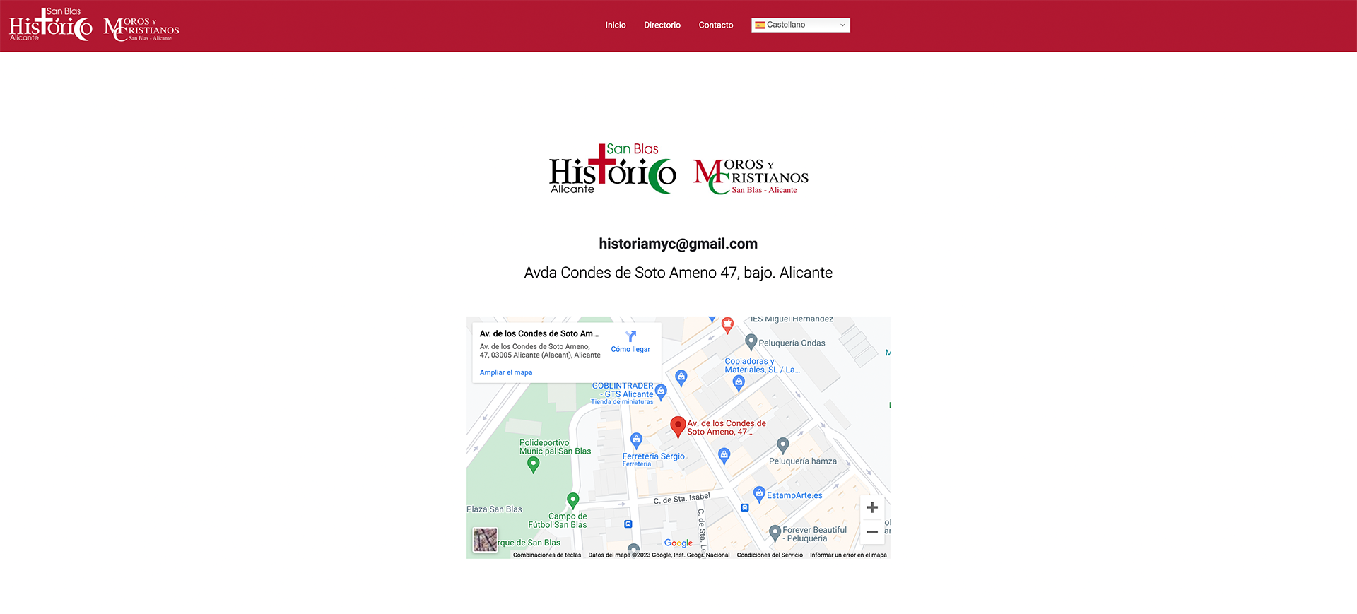Open the Directorio menu item
Image resolution: width=1357 pixels, height=614 pixels.
click(662, 25)
